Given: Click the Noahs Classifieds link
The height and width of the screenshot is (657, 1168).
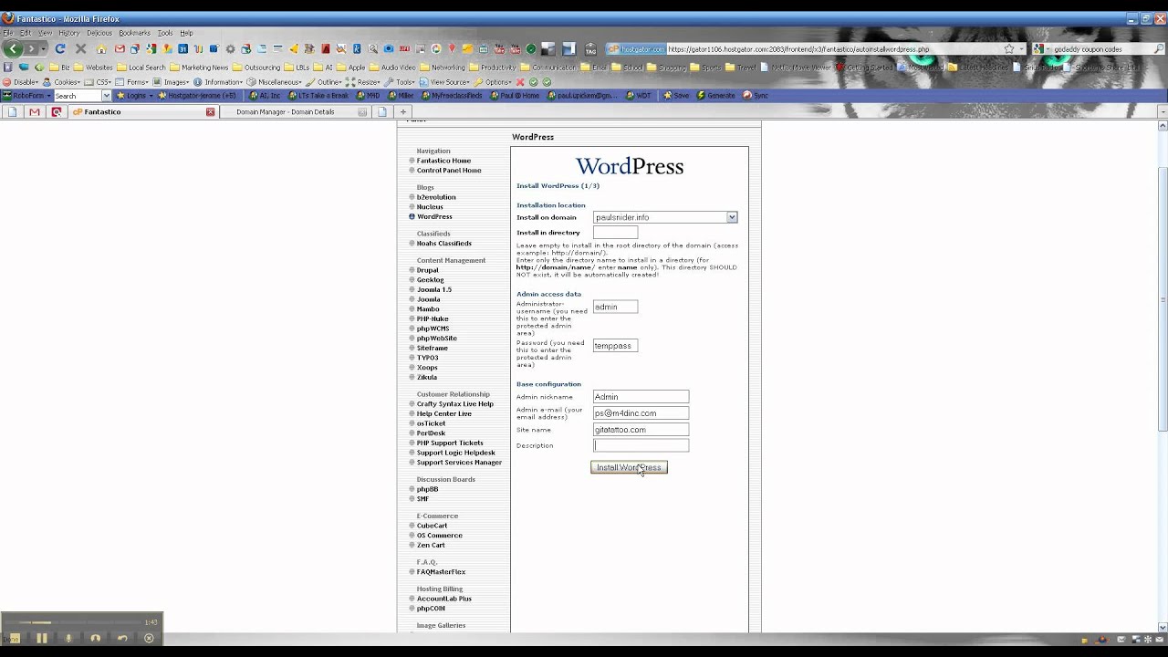Looking at the screenshot, I should pos(444,244).
